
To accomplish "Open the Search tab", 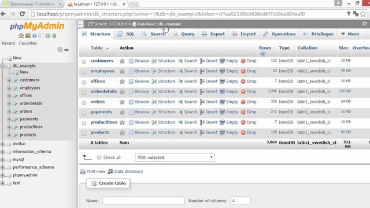I will 154,34.
